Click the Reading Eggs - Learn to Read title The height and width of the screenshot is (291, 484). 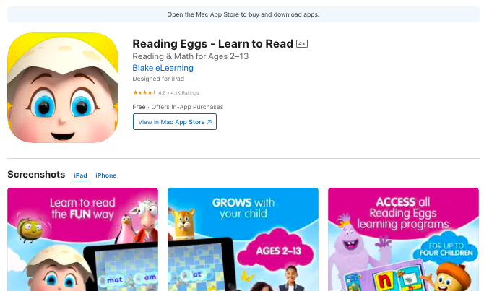coord(212,44)
